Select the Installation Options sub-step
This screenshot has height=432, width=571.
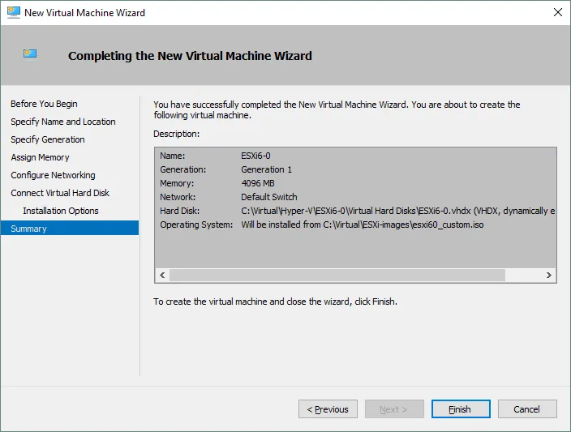[x=61, y=211]
